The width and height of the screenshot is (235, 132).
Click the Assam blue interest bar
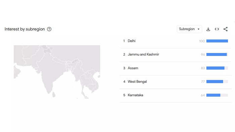[216, 68]
